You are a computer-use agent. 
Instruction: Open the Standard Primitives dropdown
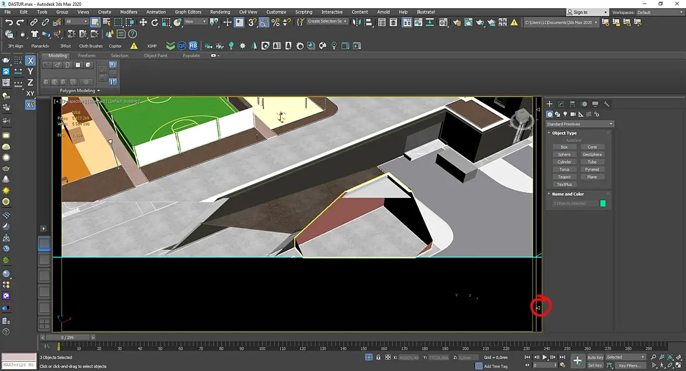click(579, 124)
